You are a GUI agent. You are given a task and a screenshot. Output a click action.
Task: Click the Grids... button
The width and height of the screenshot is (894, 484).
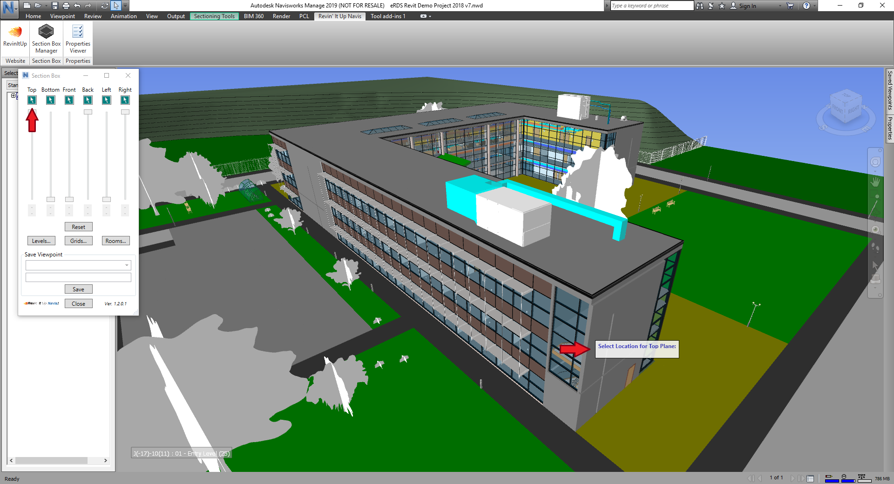coord(79,241)
